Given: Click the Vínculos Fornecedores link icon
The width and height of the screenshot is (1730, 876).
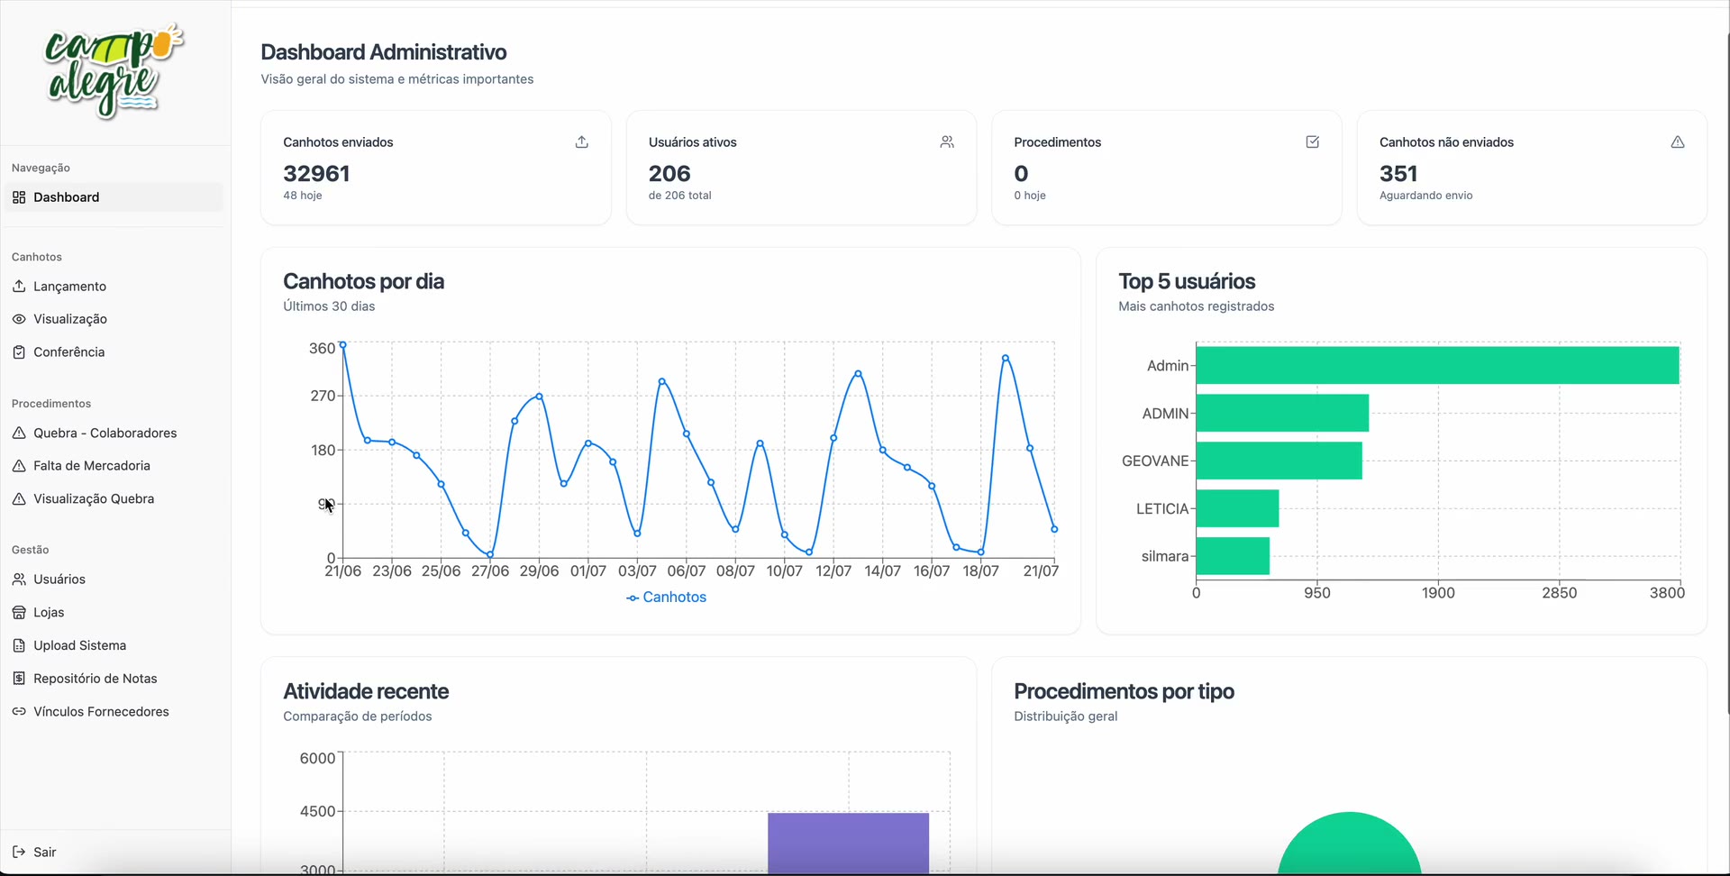Looking at the screenshot, I should point(19,712).
